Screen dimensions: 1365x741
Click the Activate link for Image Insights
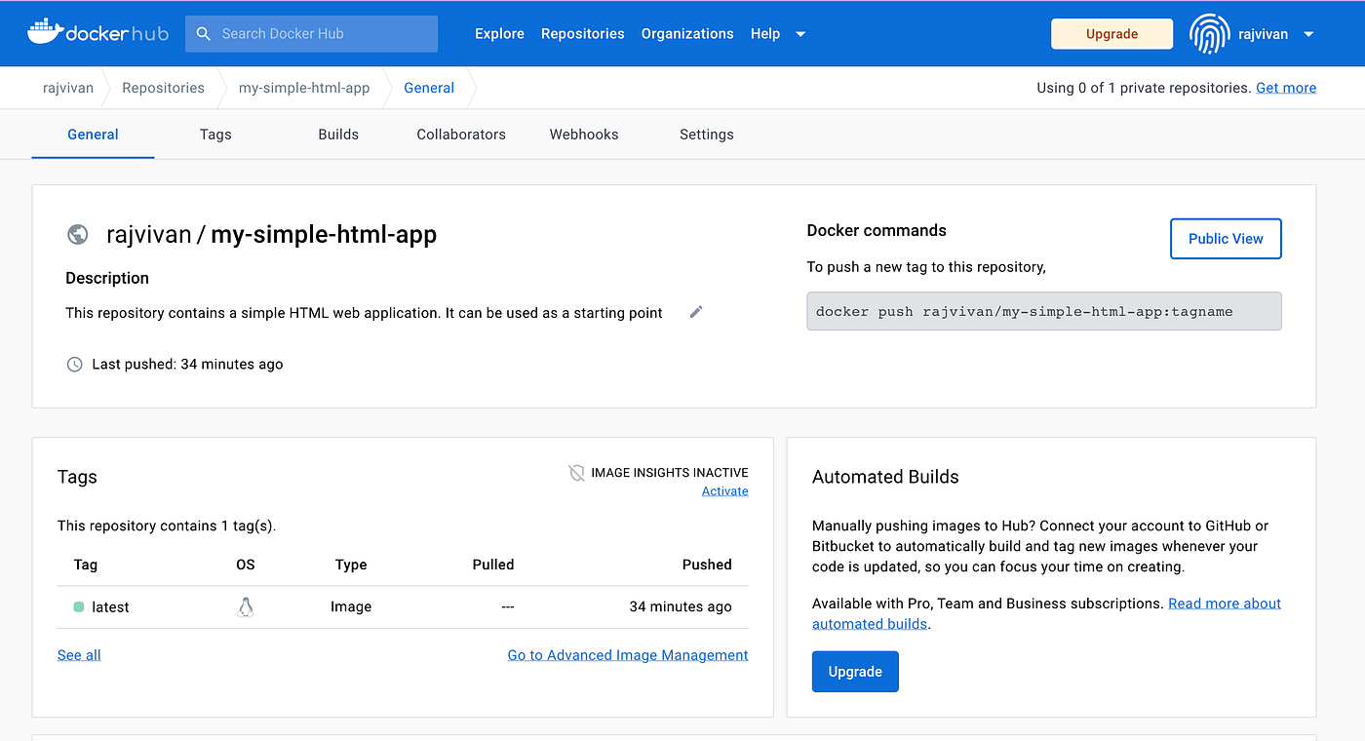click(725, 491)
